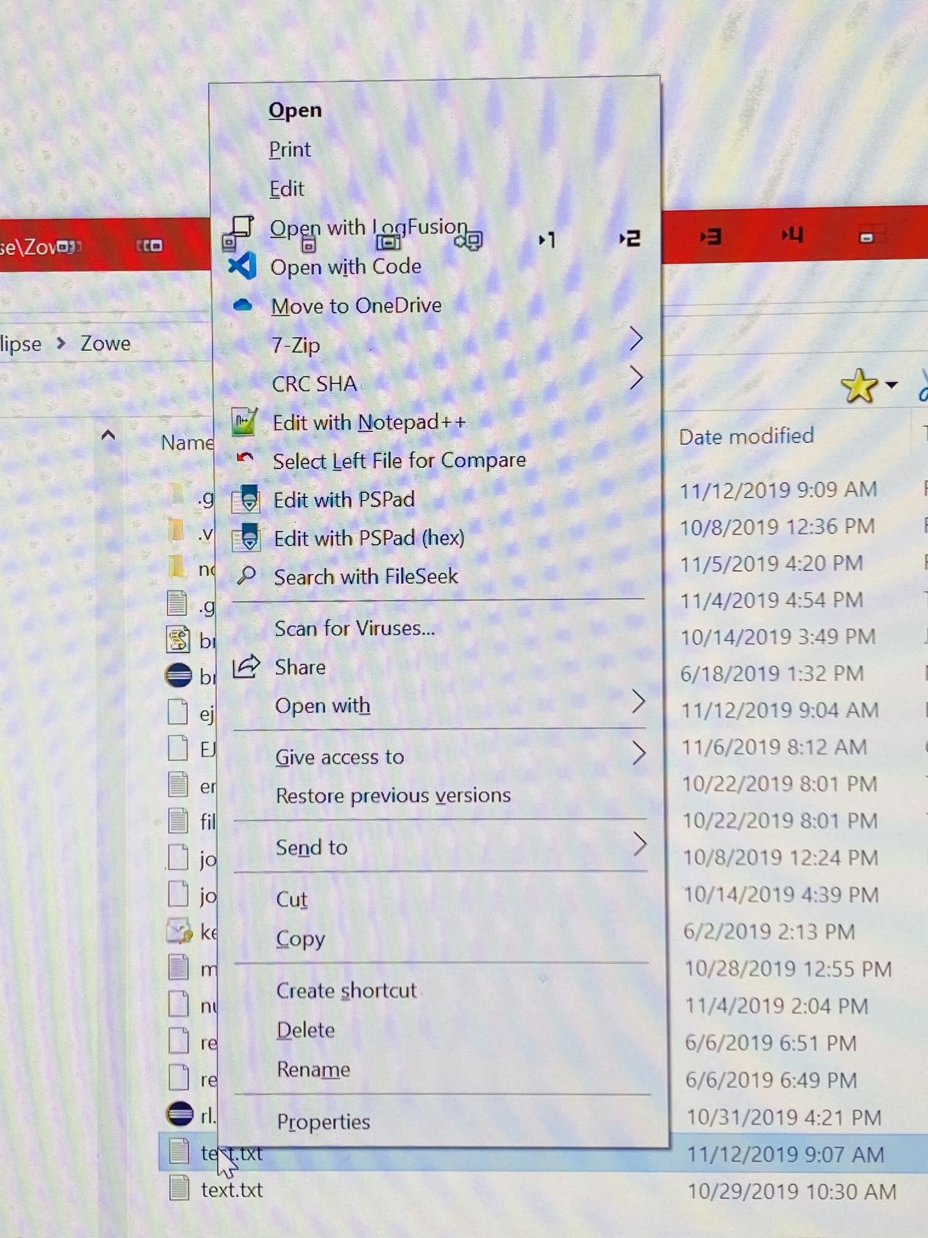Expand the CRC SHA submenu arrow
Viewport: 928px width, 1238px height.
tap(635, 378)
